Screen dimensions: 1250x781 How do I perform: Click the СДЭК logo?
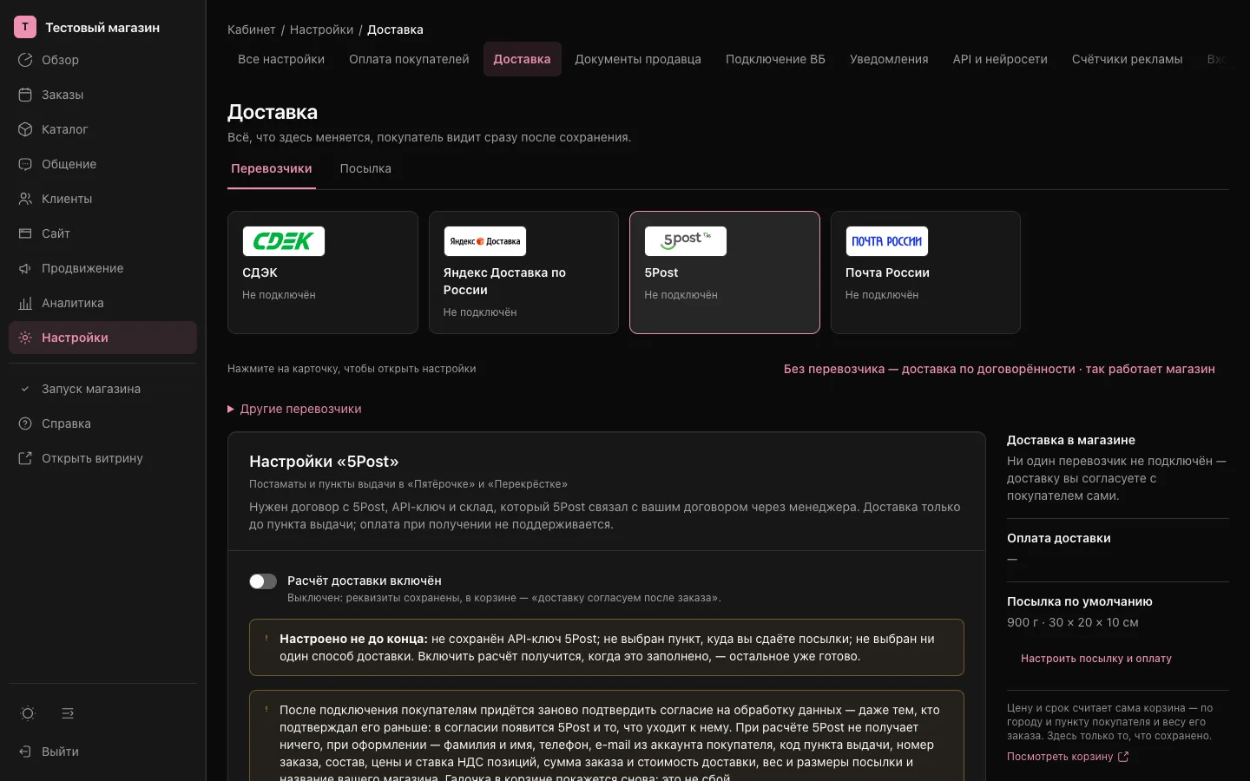[x=284, y=241]
